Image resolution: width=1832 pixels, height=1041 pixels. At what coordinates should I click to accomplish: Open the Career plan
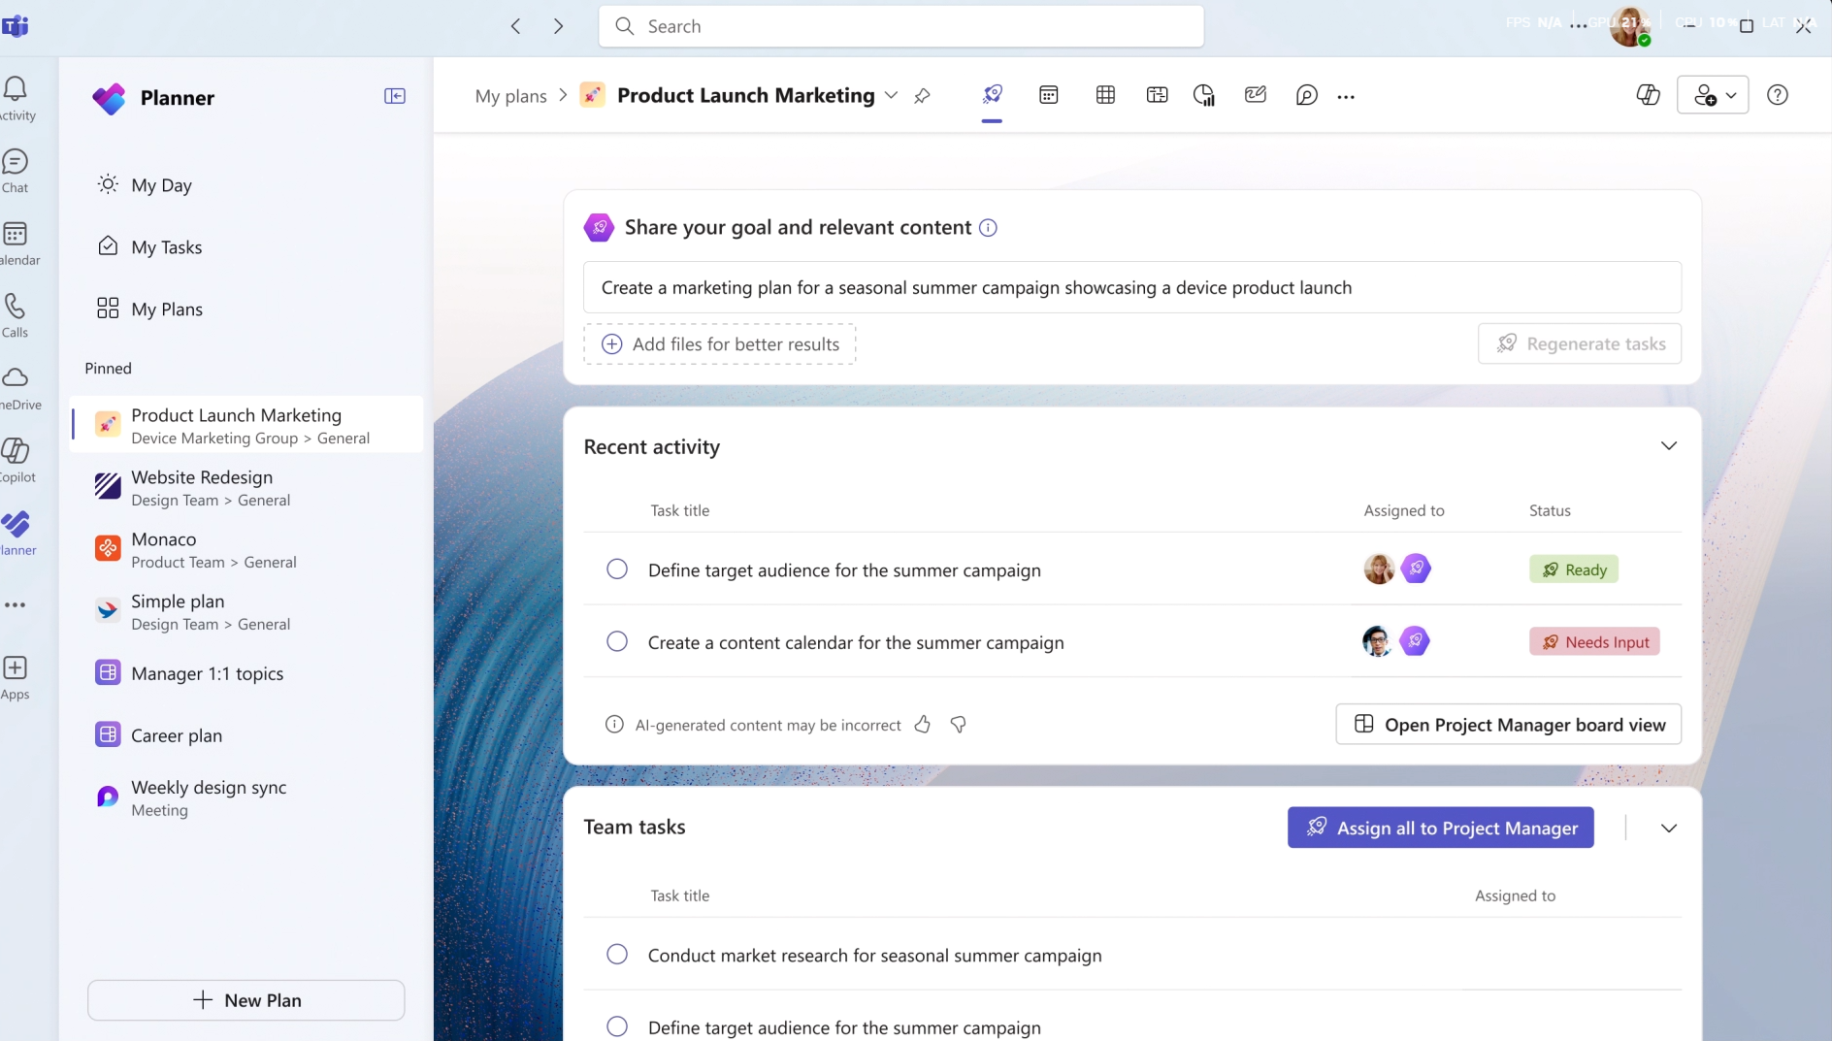[247, 735]
